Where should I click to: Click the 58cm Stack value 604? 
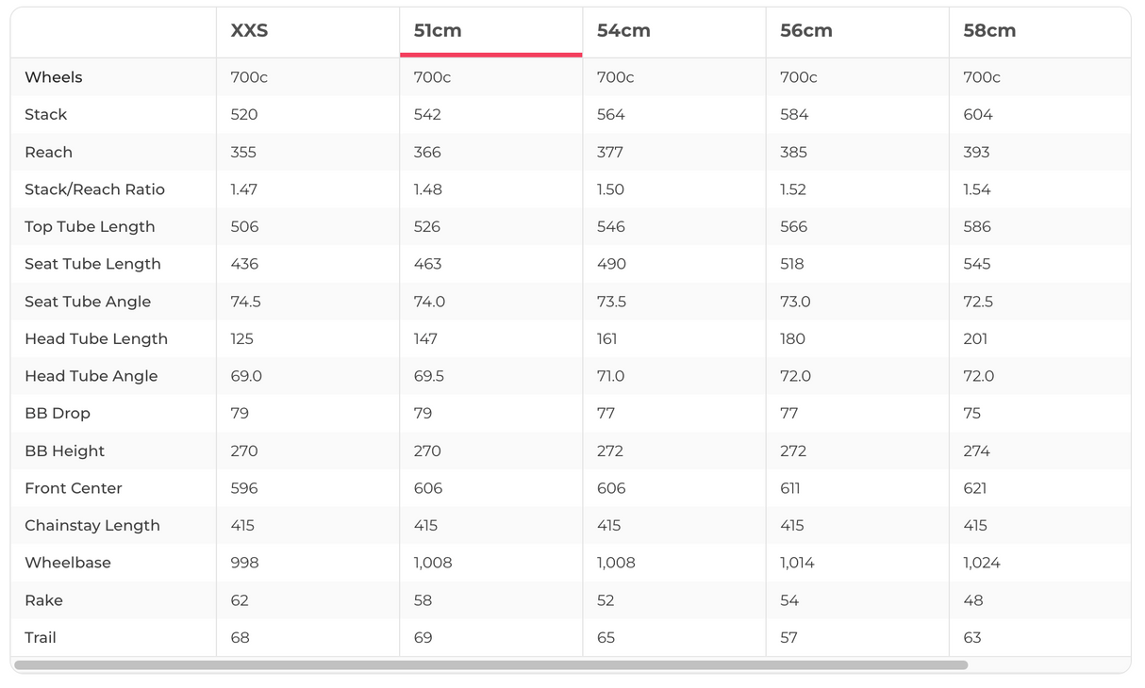(x=978, y=115)
